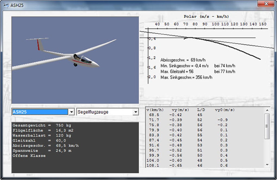
Task: Select the 71.7 speed row value
Action: coord(154,120)
